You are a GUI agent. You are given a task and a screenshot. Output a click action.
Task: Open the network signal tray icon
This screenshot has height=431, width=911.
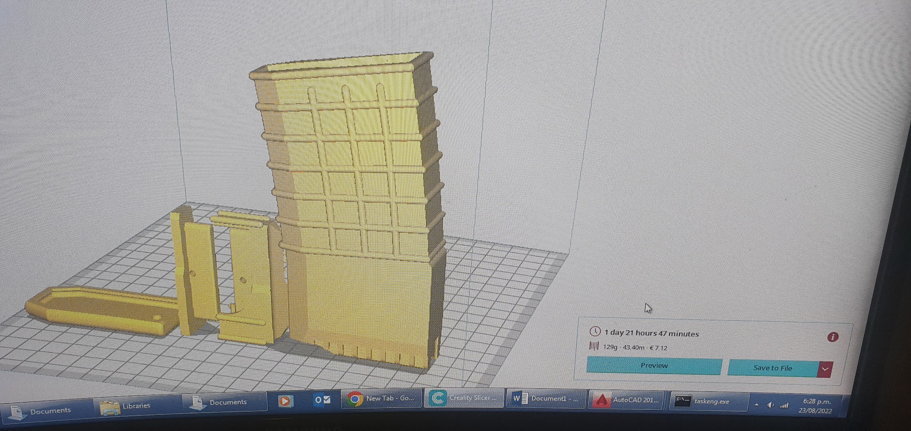(x=784, y=405)
